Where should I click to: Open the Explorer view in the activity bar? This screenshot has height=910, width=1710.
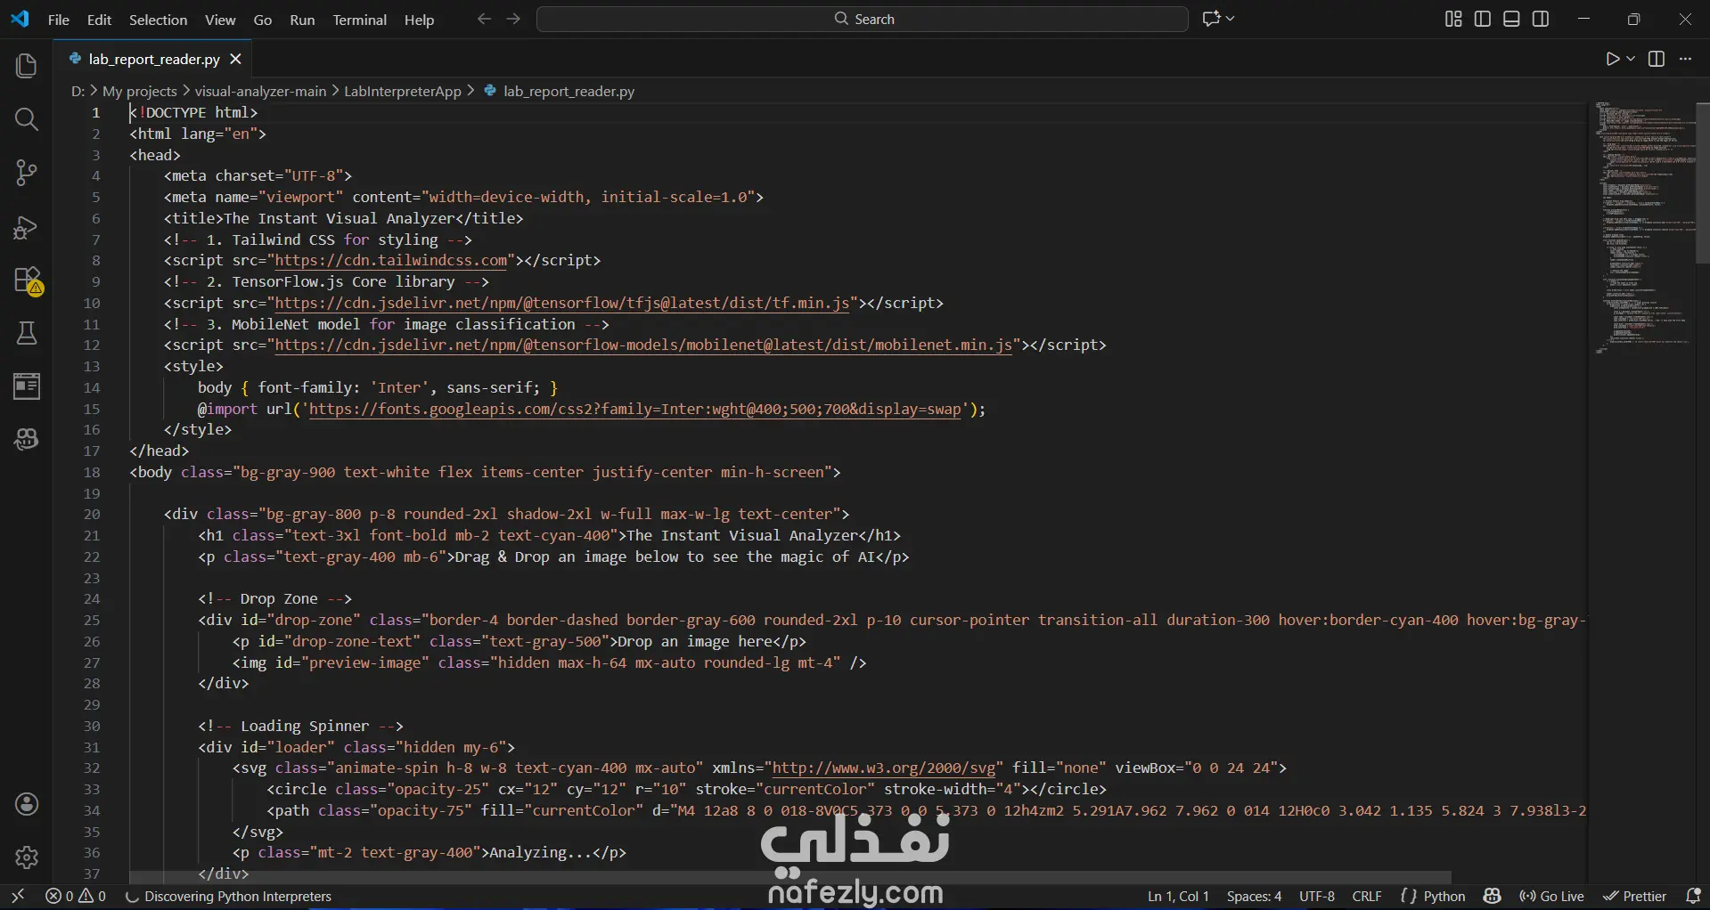pyautogui.click(x=27, y=66)
